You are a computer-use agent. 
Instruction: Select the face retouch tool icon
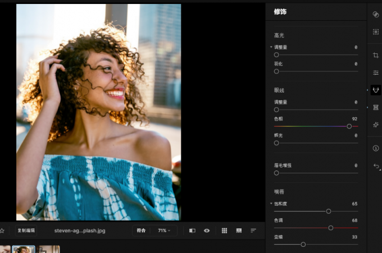click(376, 90)
